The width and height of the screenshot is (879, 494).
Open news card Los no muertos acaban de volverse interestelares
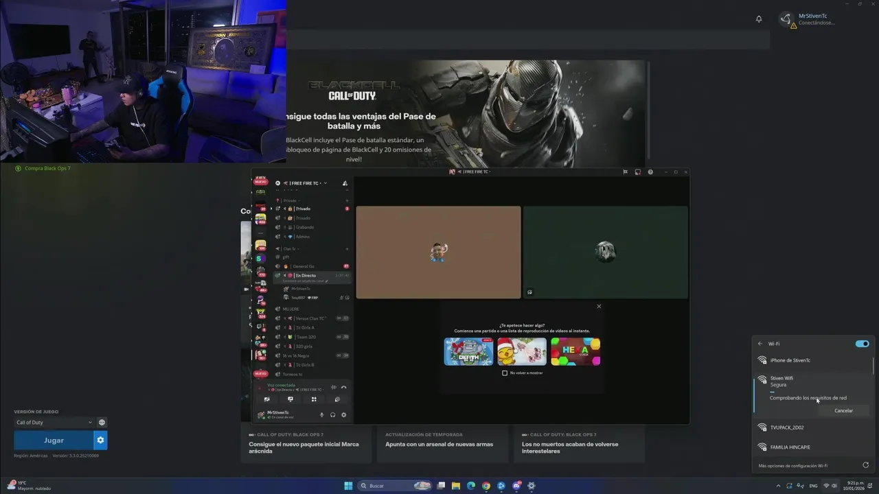pyautogui.click(x=579, y=444)
